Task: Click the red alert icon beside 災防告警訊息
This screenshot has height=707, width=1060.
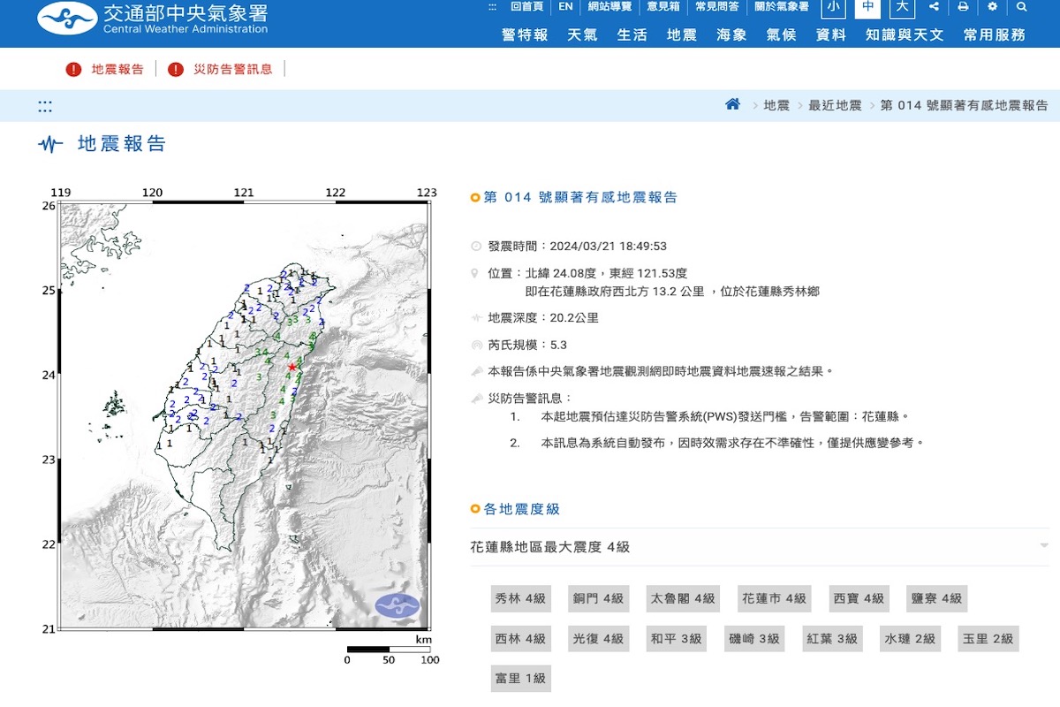Action: (x=176, y=69)
